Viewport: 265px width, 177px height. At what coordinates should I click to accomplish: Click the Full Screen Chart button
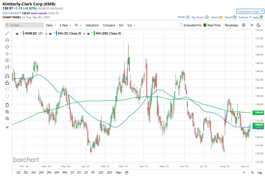(x=250, y=12)
